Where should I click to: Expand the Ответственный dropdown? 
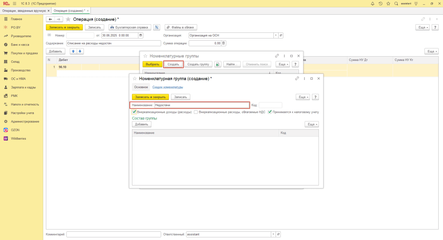(273, 234)
